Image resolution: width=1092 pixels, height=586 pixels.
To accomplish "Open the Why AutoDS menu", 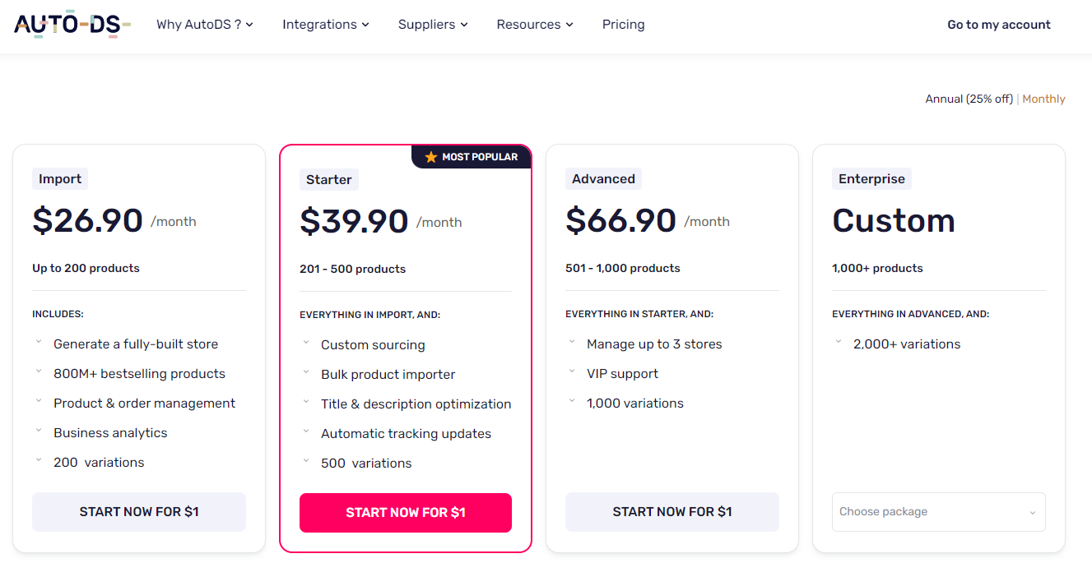I will [x=205, y=25].
